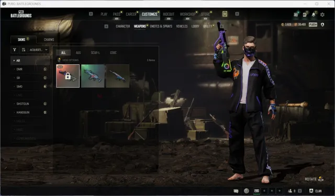This screenshot has width=335, height=196.
Task: Open the Clan button
Action: pyautogui.click(x=316, y=191)
